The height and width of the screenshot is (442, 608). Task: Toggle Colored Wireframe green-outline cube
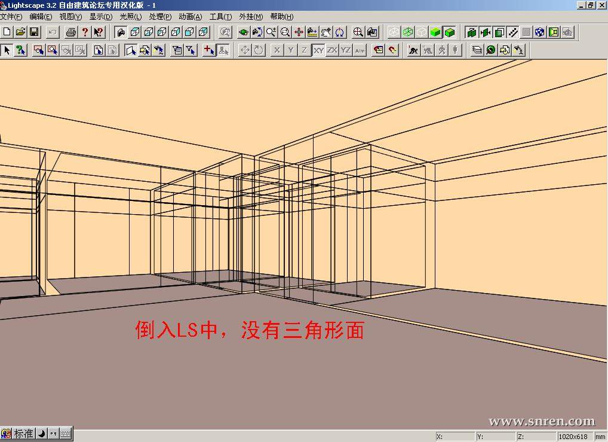pyautogui.click(x=408, y=32)
